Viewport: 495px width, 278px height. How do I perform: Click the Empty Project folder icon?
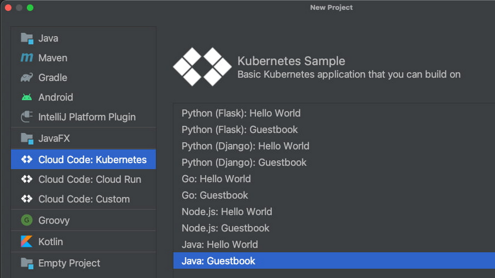(x=27, y=263)
